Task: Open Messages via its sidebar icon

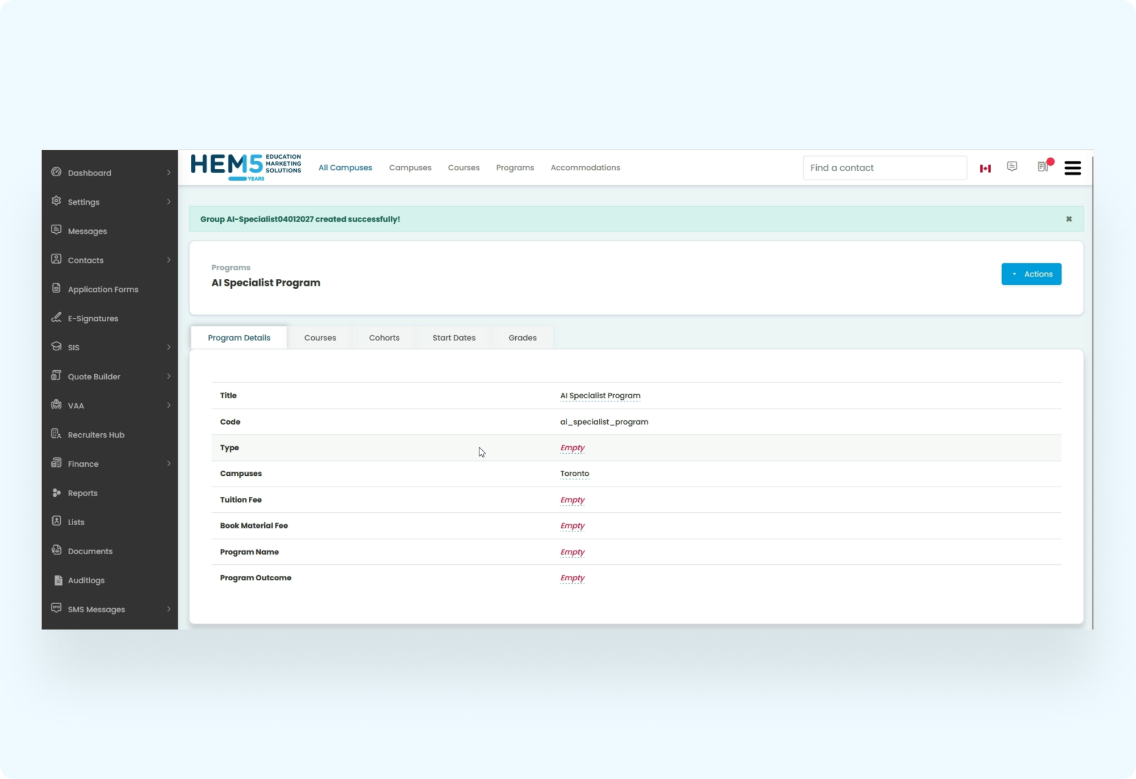Action: (56, 230)
